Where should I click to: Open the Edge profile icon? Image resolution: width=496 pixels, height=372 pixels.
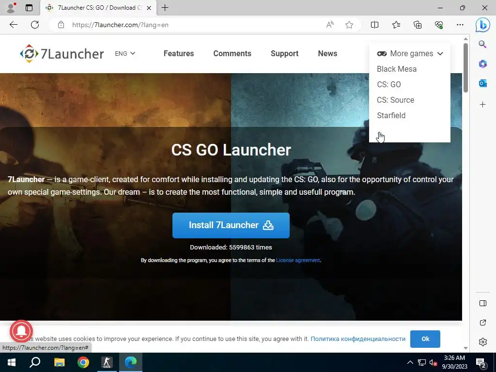12,8
